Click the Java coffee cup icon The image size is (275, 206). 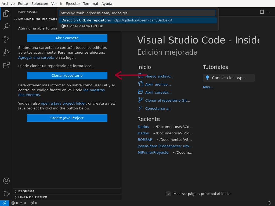pyautogui.click(x=6, y=194)
